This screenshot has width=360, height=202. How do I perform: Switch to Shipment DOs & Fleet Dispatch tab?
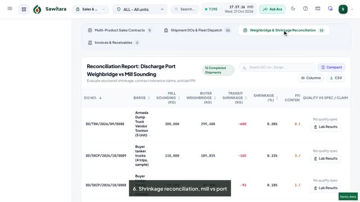[197, 30]
